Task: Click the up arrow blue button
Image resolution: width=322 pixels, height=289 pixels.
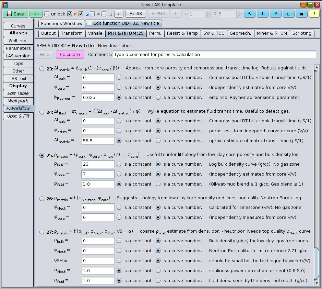Action: (x=262, y=14)
